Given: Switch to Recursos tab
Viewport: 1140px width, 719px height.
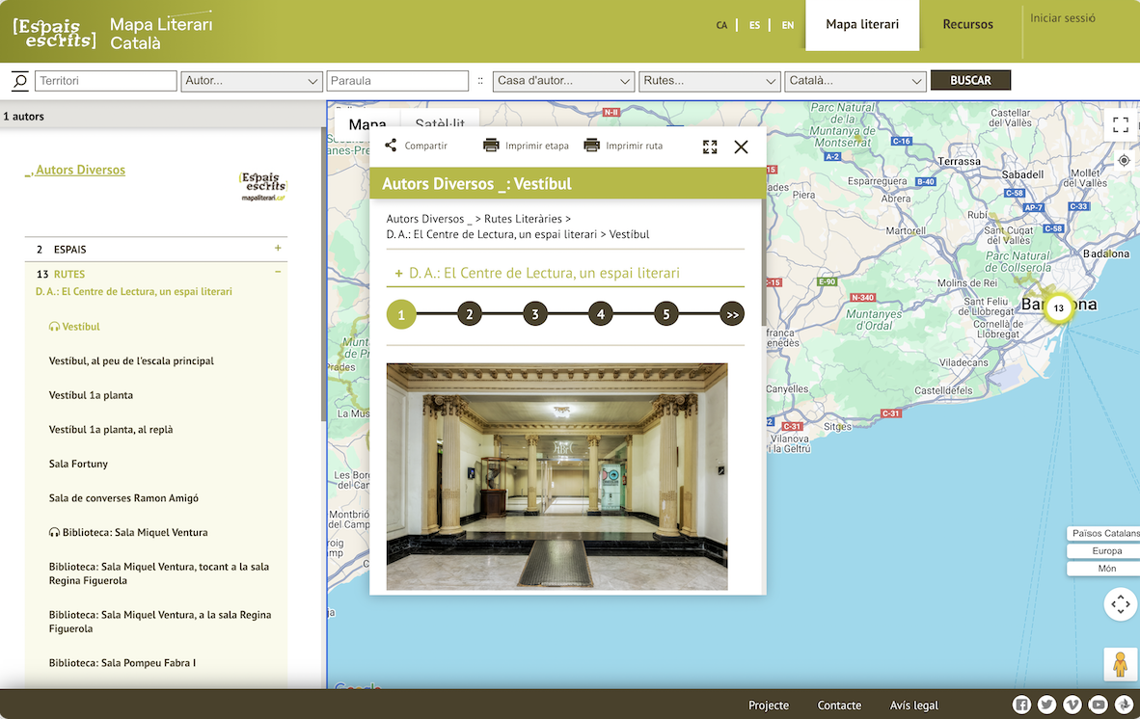Looking at the screenshot, I should click(x=967, y=25).
